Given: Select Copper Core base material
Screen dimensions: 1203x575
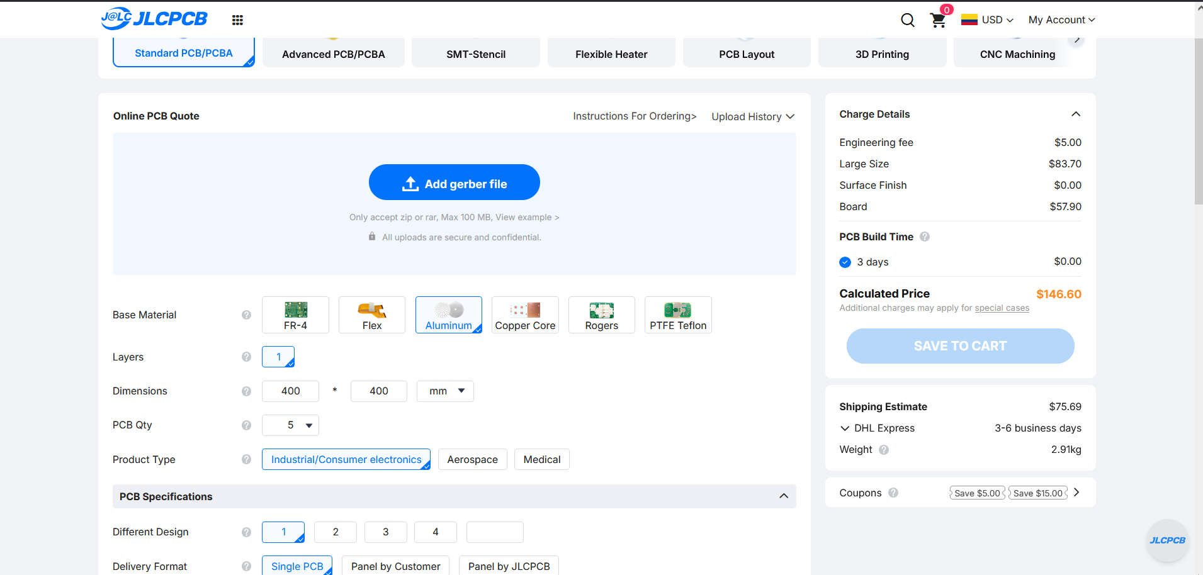Looking at the screenshot, I should 525,315.
